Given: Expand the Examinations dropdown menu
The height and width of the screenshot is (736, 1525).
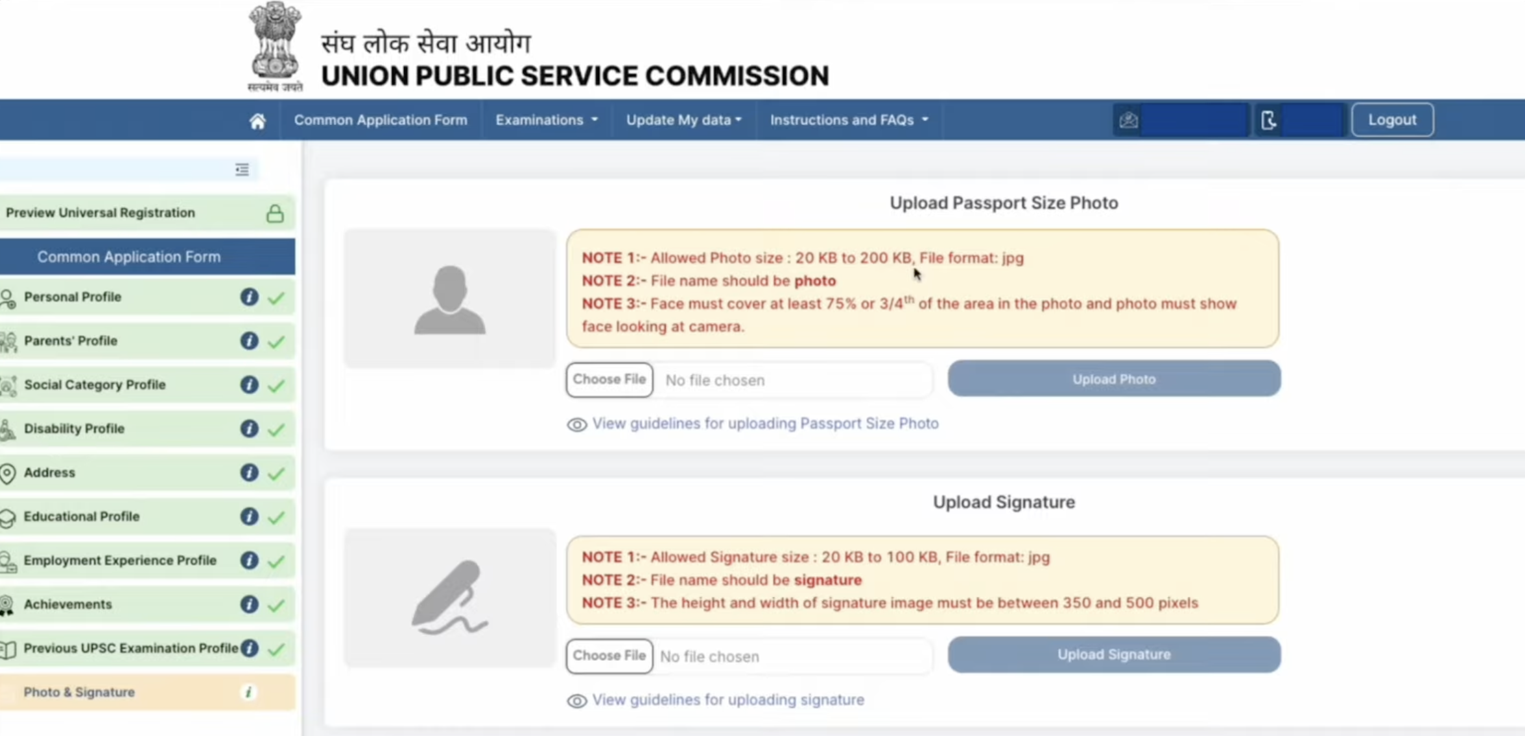Looking at the screenshot, I should point(547,121).
